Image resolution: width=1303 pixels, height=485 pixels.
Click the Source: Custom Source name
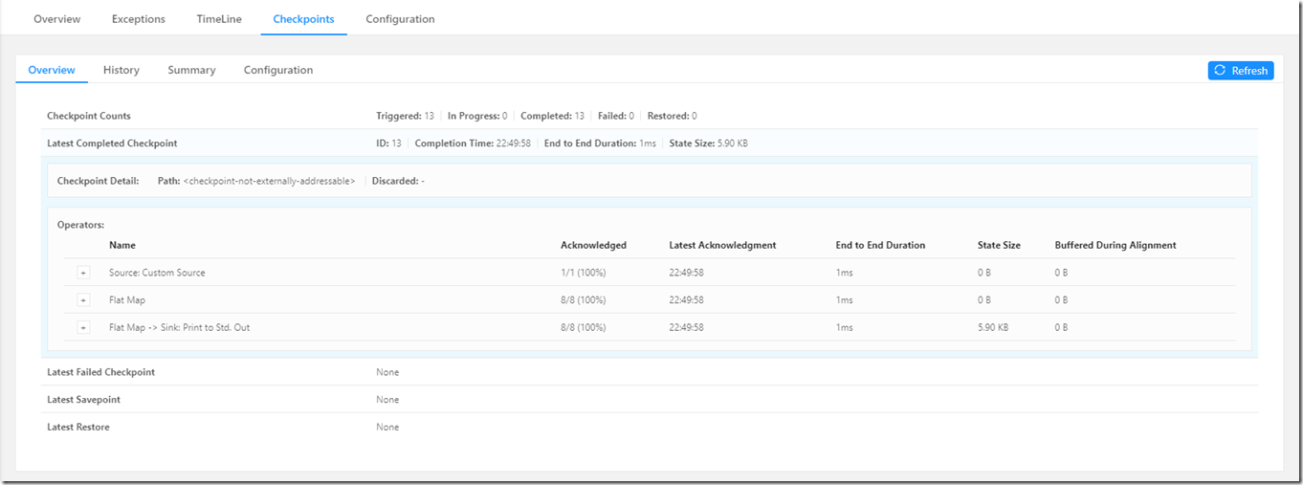point(157,273)
